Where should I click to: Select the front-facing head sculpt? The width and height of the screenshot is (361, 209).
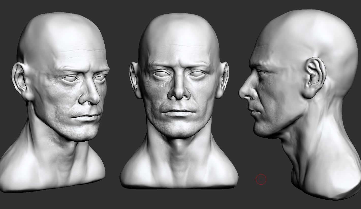pos(179,101)
